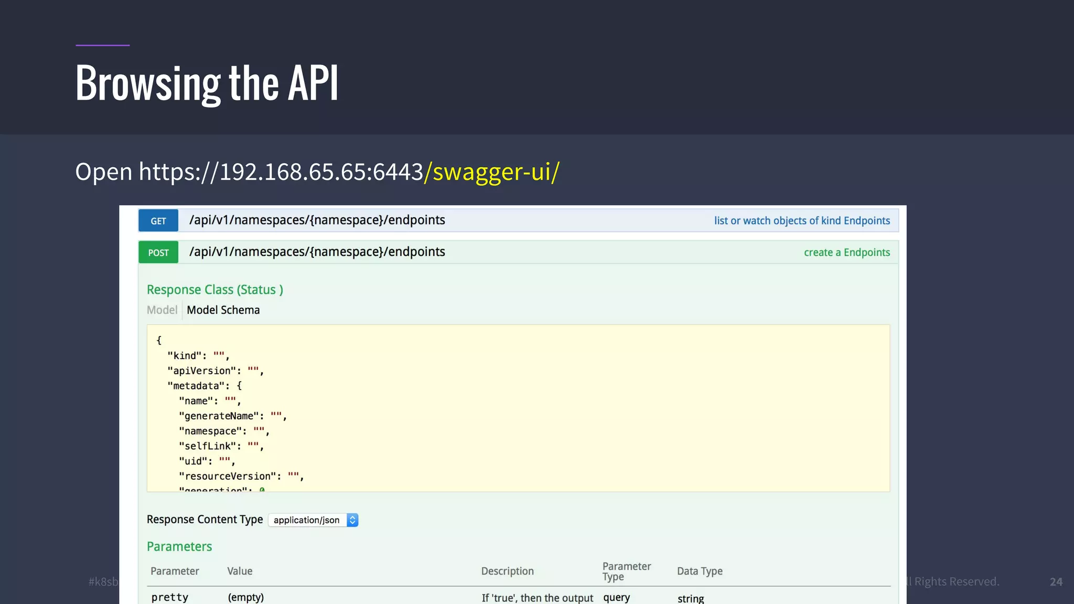Switch to the Model tab

click(x=162, y=310)
